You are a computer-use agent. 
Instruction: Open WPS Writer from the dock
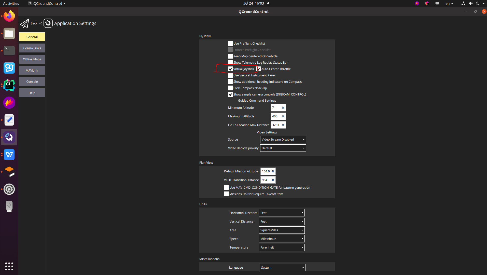(9, 155)
